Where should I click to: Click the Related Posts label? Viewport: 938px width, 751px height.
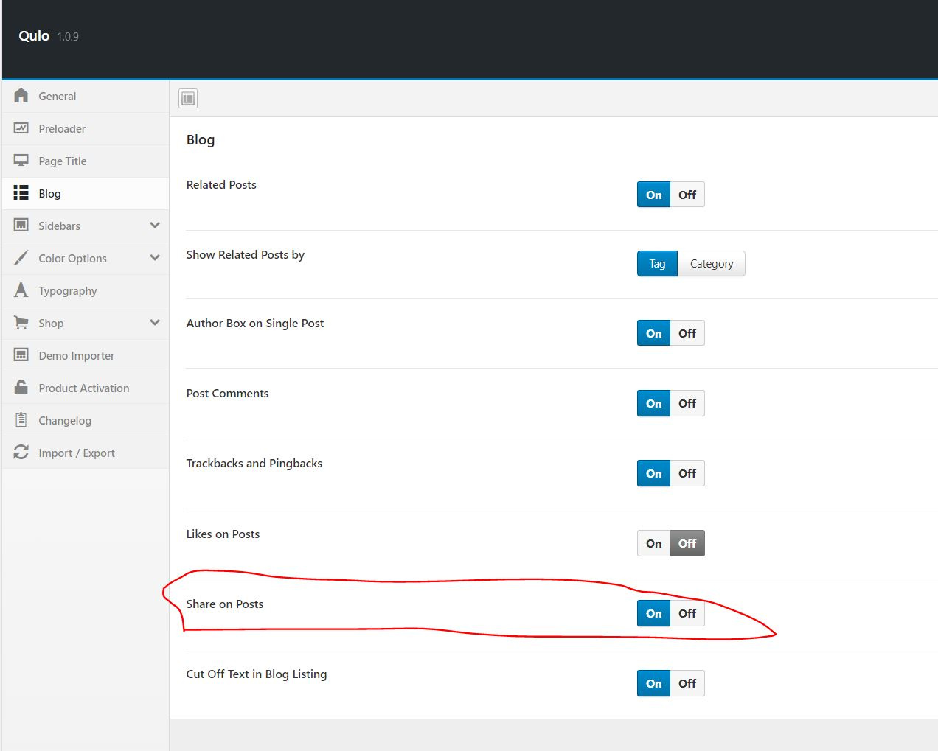pos(221,185)
